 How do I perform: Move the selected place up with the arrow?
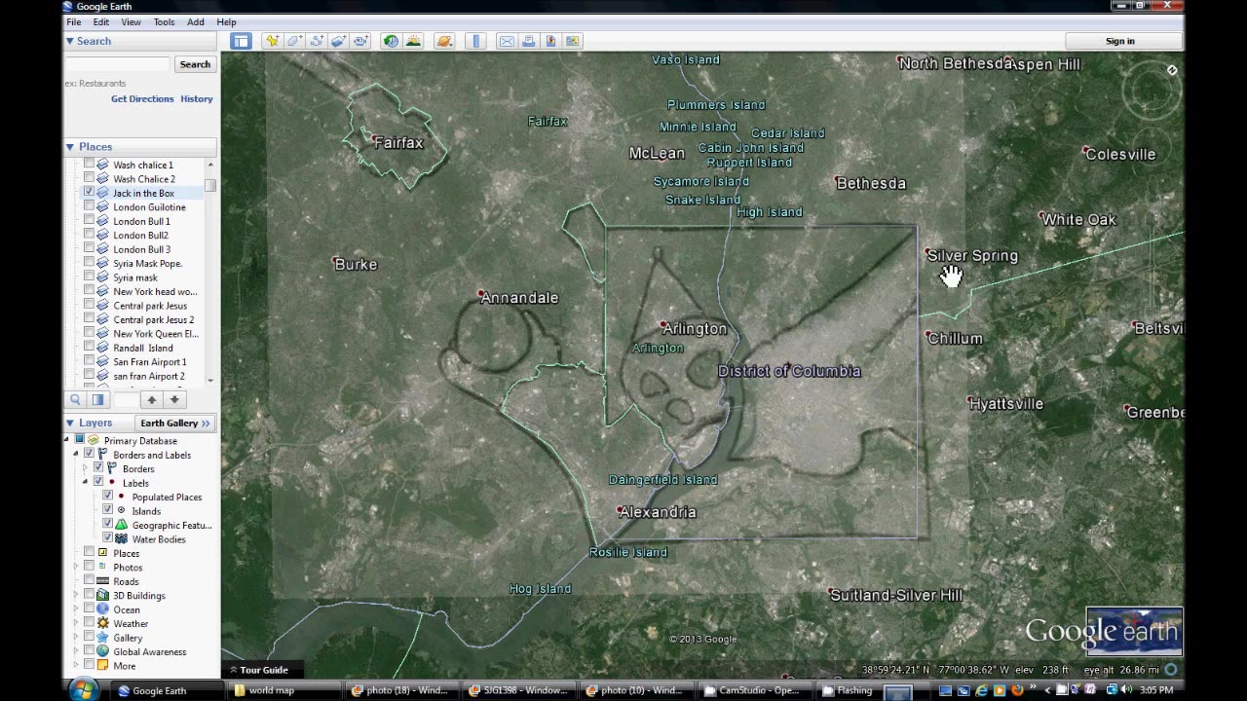[x=151, y=399]
